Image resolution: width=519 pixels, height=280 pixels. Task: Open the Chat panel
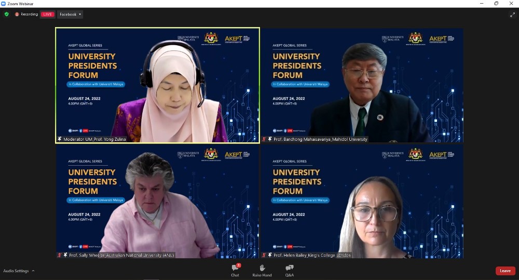coord(235,270)
